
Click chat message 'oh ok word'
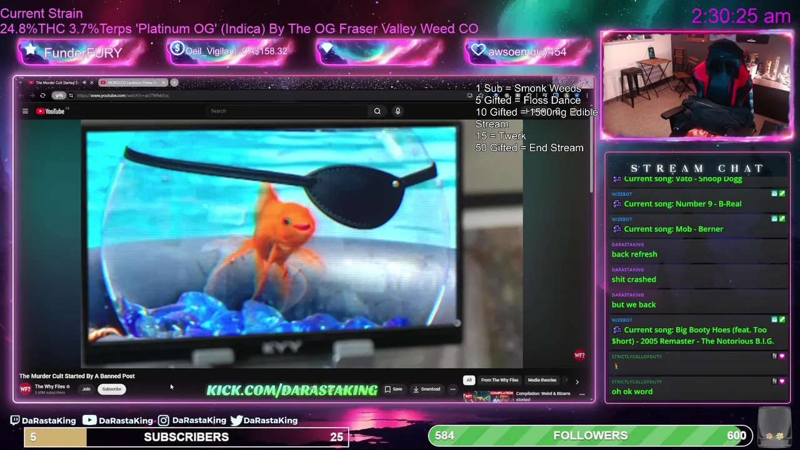pyautogui.click(x=632, y=392)
